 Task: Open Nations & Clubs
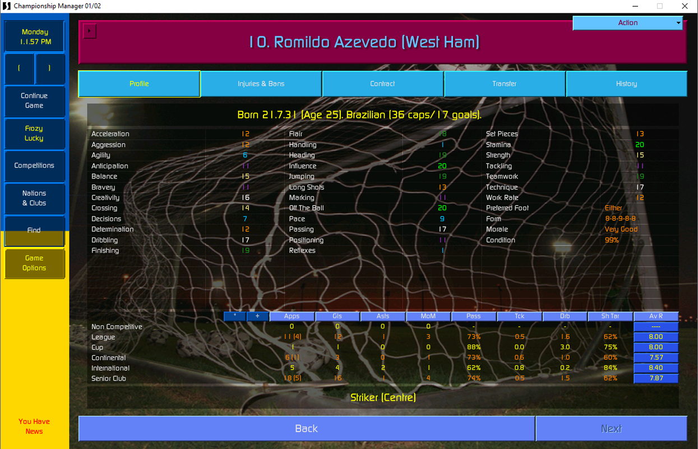click(34, 198)
